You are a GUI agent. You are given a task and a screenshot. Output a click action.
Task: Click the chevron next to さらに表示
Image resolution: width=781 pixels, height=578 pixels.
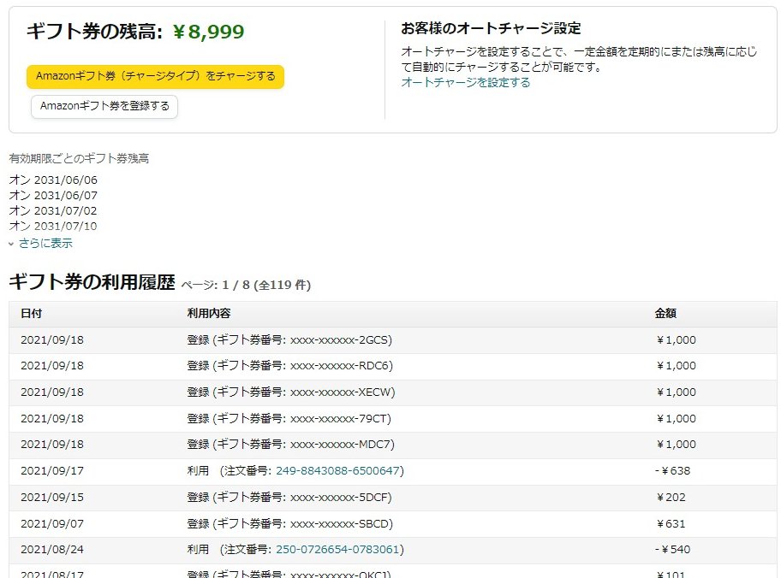point(11,242)
